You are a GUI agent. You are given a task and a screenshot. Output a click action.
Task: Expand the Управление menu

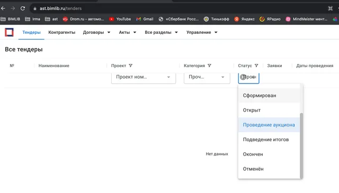click(202, 32)
